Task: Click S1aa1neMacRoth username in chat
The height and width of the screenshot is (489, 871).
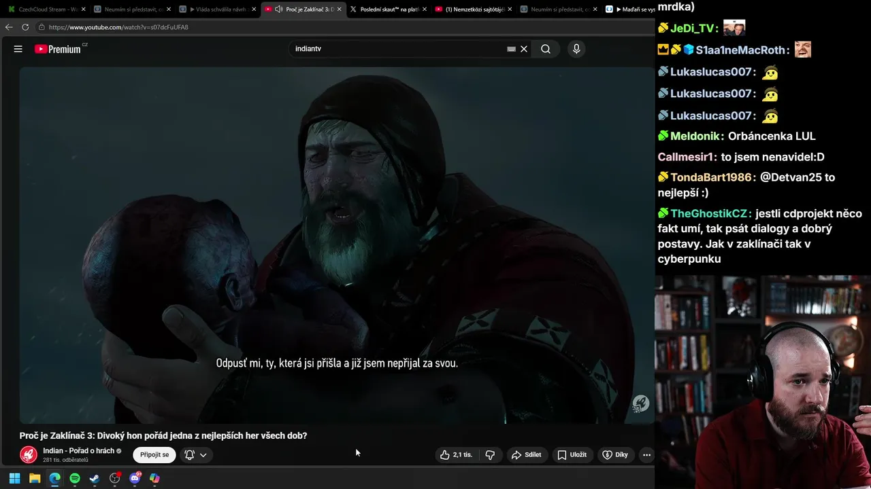Action: 740,50
